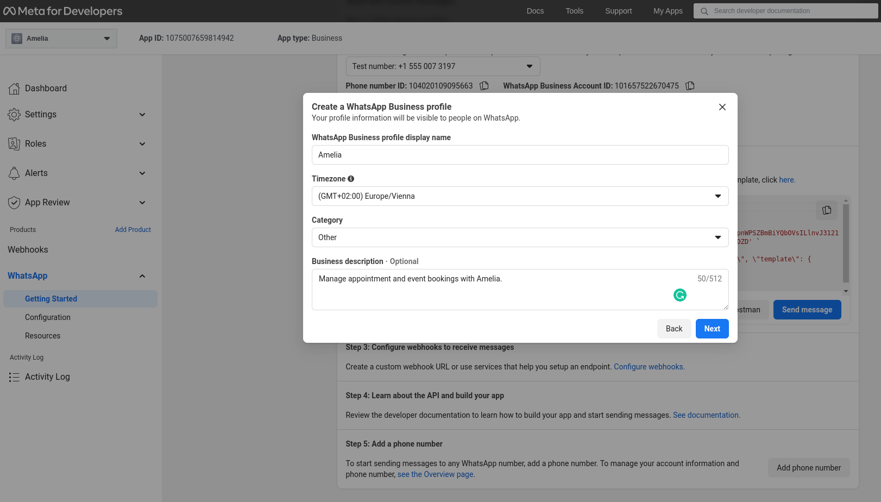881x502 pixels.
Task: Click the App ID 1075007659814942 text
Action: point(186,38)
